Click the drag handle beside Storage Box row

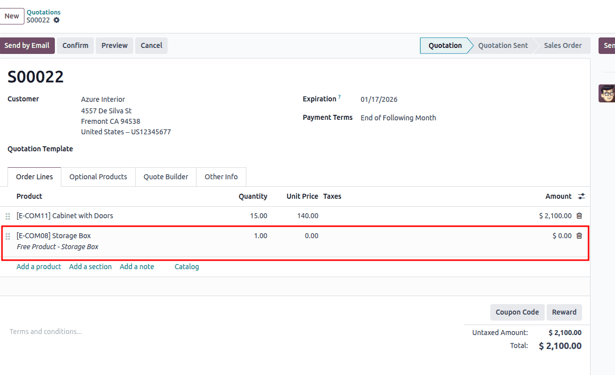pos(7,236)
